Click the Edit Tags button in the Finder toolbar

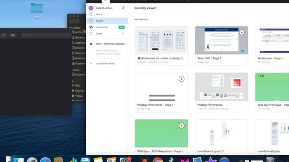(13, 35)
